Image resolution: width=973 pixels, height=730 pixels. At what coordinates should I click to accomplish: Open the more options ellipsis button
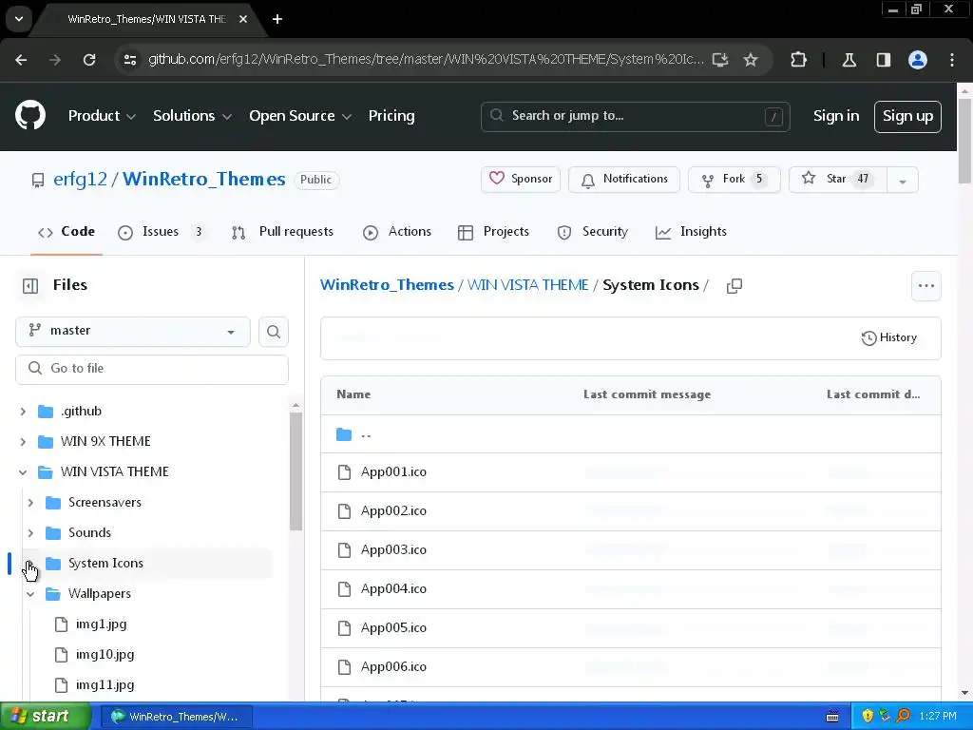[x=925, y=285]
